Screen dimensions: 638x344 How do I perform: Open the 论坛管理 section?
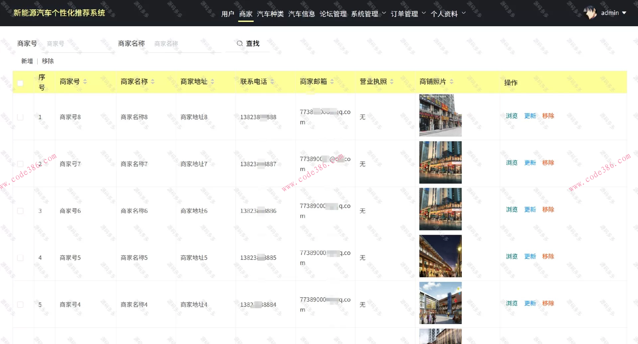coord(333,14)
